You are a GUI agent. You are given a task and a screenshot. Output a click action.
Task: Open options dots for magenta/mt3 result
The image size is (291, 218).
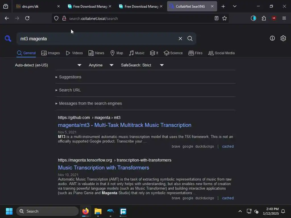[218, 146]
